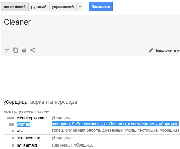This screenshot has width=180, height=149.
Task: Copy the text with the copy icon
Action: pyautogui.click(x=16, y=50)
